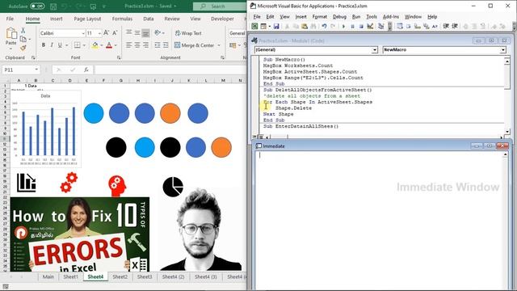Click the Cut scissors icon in Excel

pos(23,31)
